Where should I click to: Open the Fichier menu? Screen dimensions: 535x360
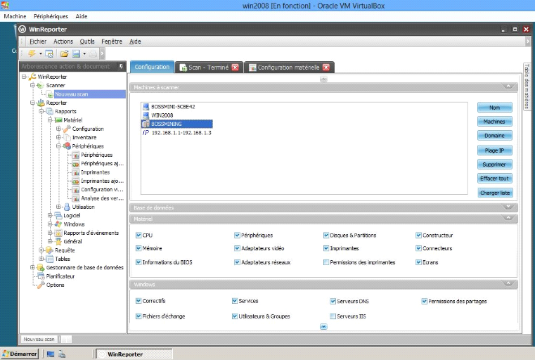38,41
